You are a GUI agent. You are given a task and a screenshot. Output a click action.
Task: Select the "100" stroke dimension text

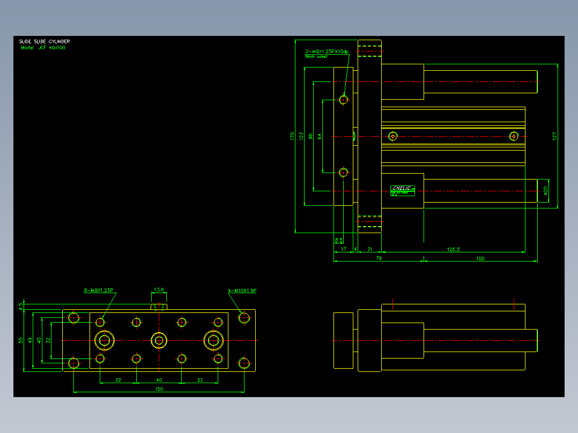[x=480, y=259]
